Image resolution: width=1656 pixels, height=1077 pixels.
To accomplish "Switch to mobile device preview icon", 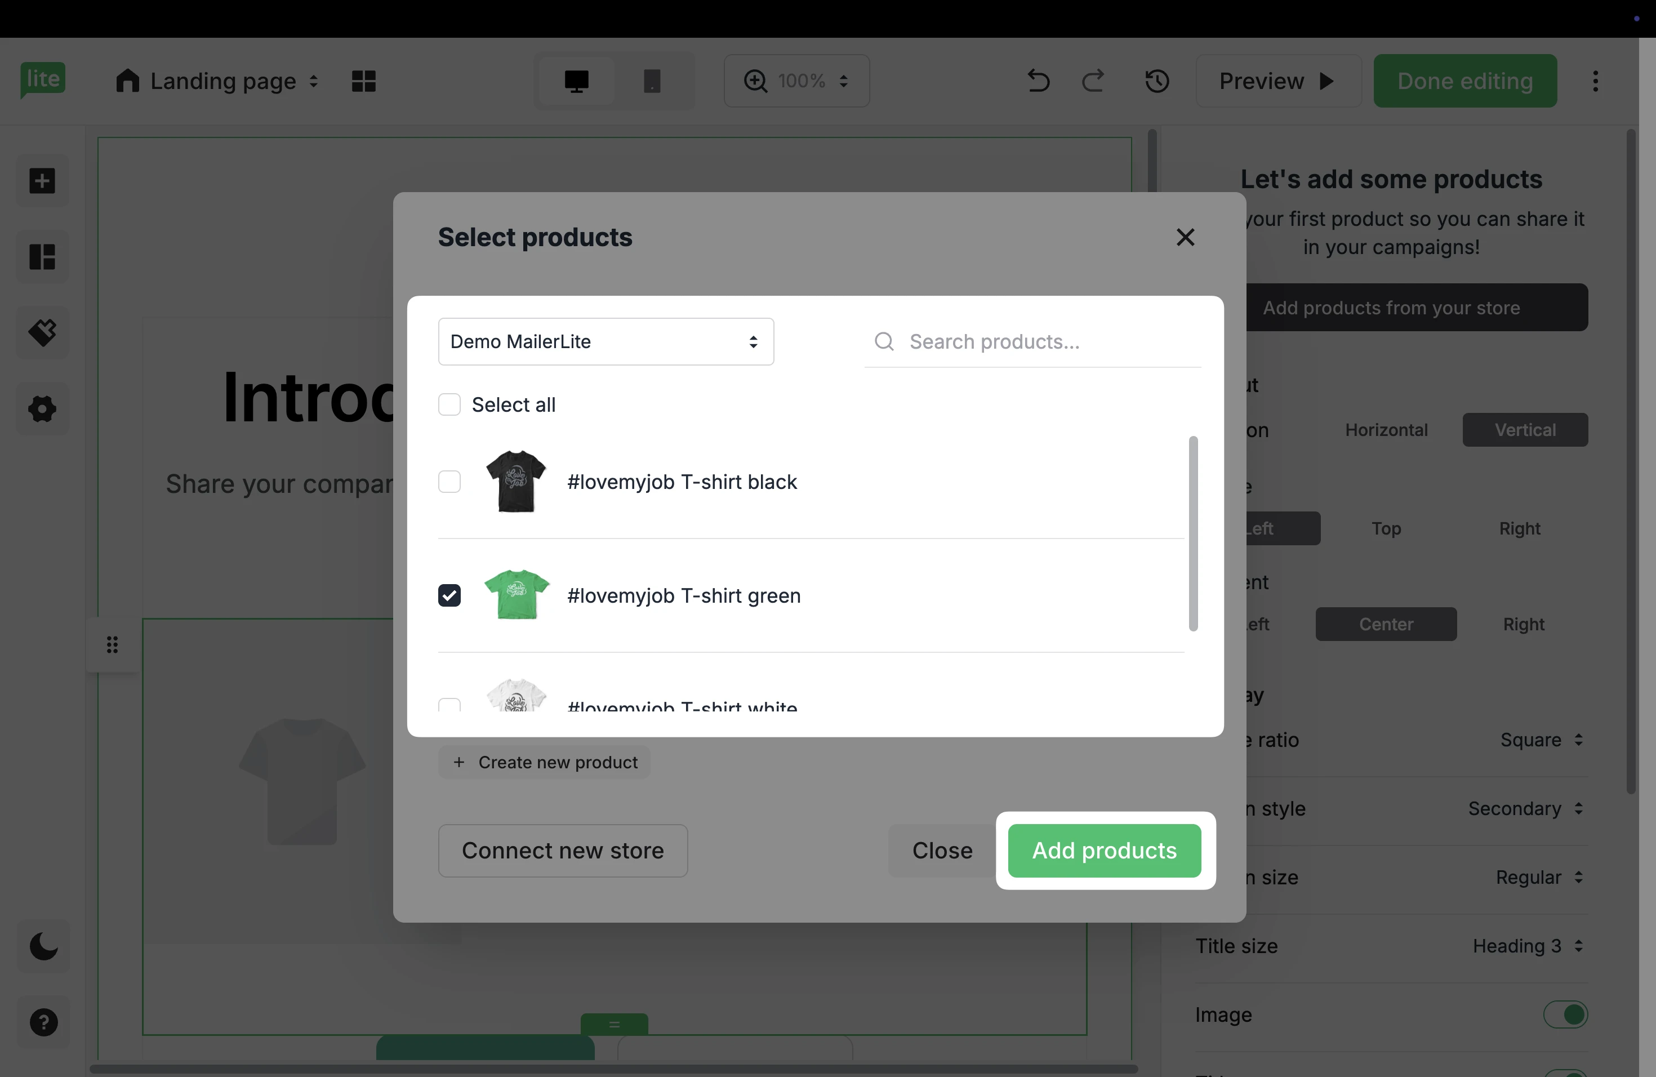I will [x=651, y=82].
